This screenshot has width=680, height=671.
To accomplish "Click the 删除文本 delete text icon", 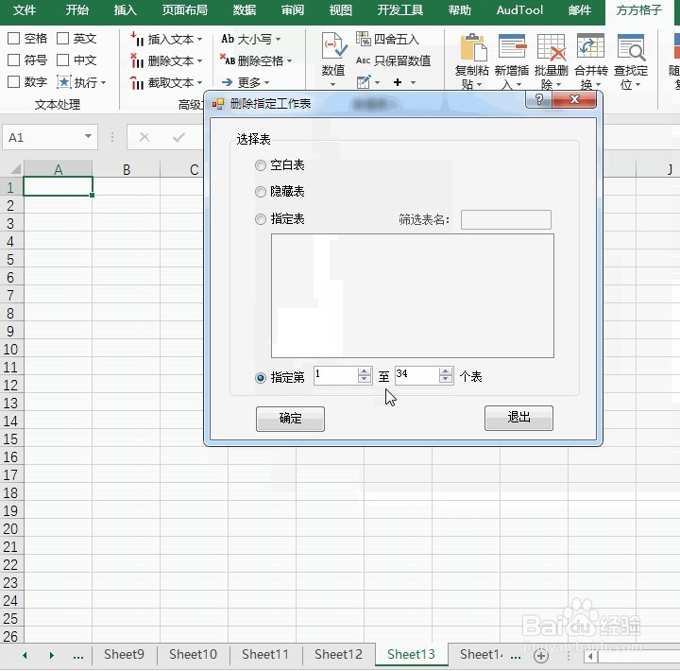I will pos(137,60).
